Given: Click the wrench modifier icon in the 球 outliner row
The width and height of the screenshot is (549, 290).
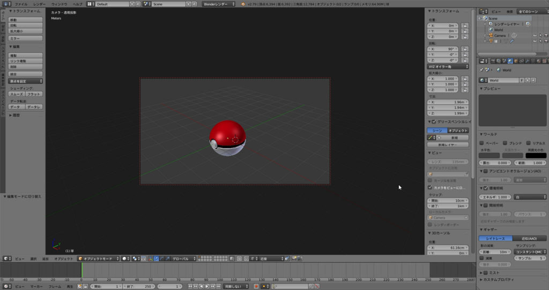Looking at the screenshot, I should [511, 41].
